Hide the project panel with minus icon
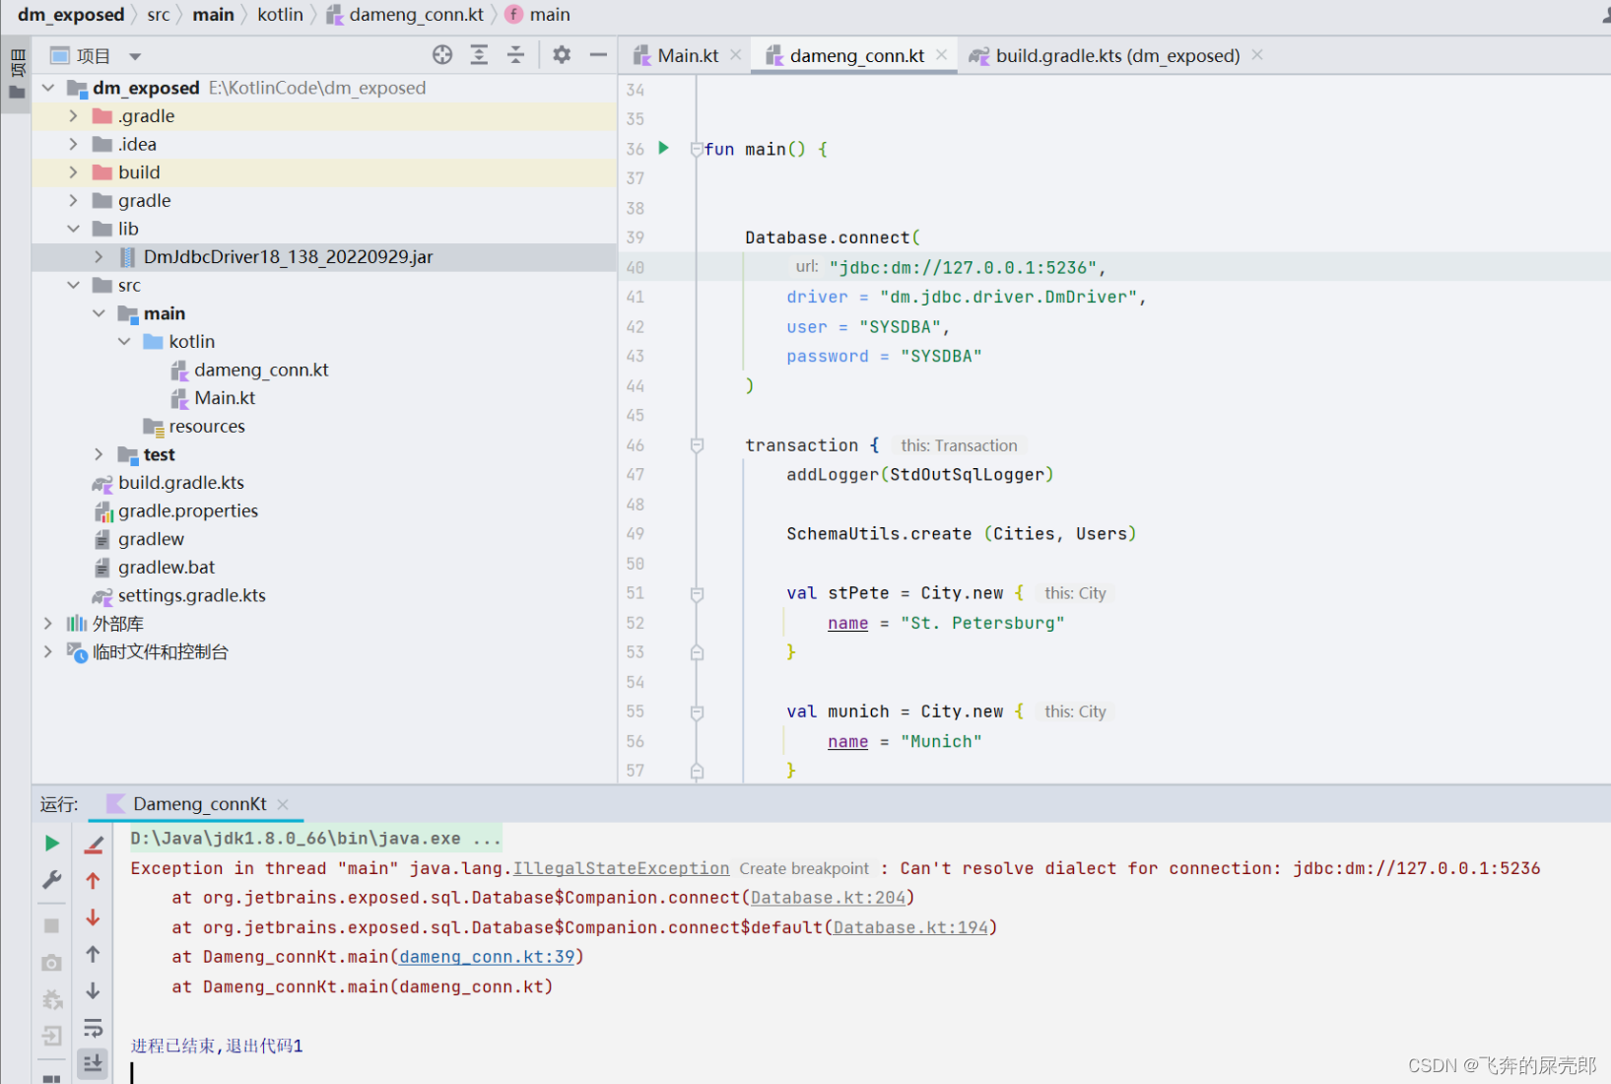Image resolution: width=1611 pixels, height=1084 pixels. (x=598, y=55)
